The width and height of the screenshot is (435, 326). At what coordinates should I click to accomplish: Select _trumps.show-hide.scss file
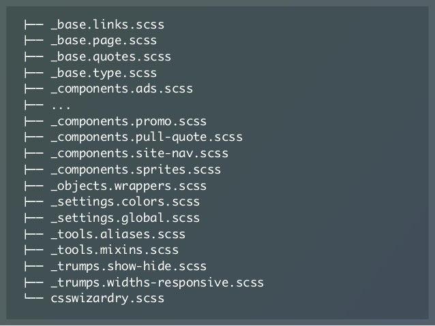click(x=129, y=267)
